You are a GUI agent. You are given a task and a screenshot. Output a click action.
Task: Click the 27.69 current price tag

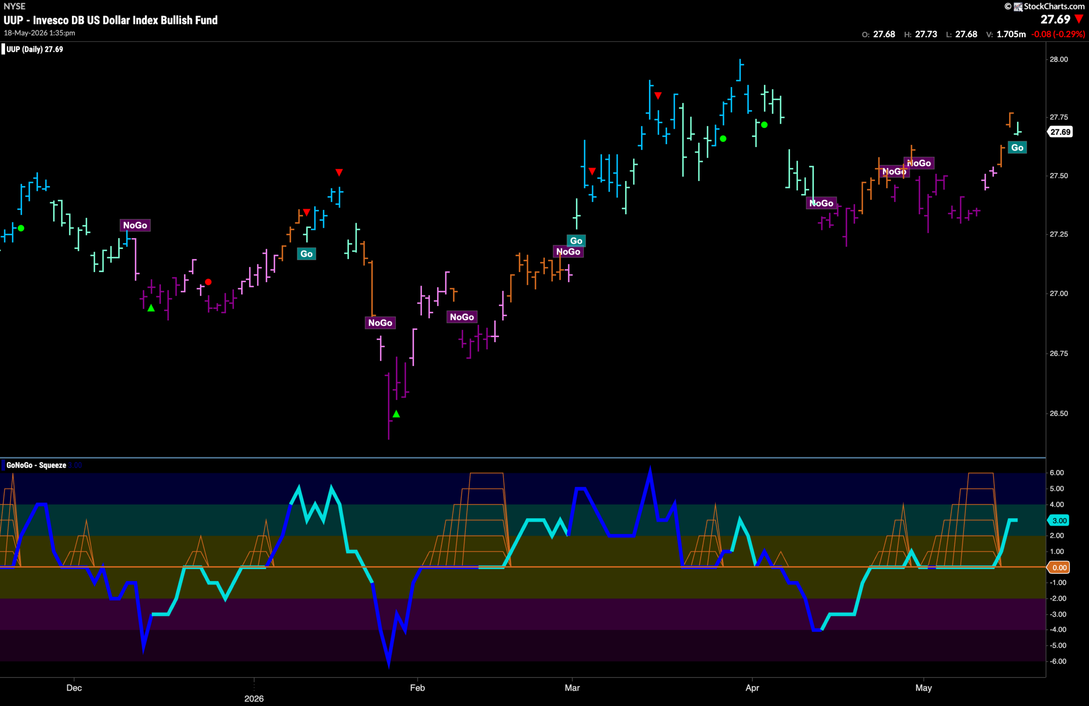coord(1060,132)
